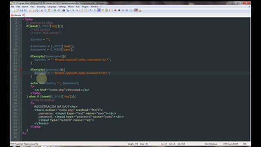Open the Run menu
Screen dimensions: 261x147
coord(78,7)
